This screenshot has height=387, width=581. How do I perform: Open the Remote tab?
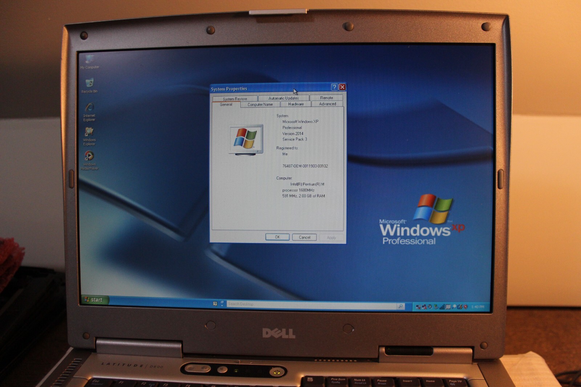pyautogui.click(x=326, y=98)
